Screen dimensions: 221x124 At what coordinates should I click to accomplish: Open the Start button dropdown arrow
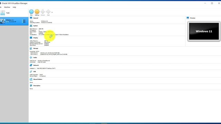[52, 12]
